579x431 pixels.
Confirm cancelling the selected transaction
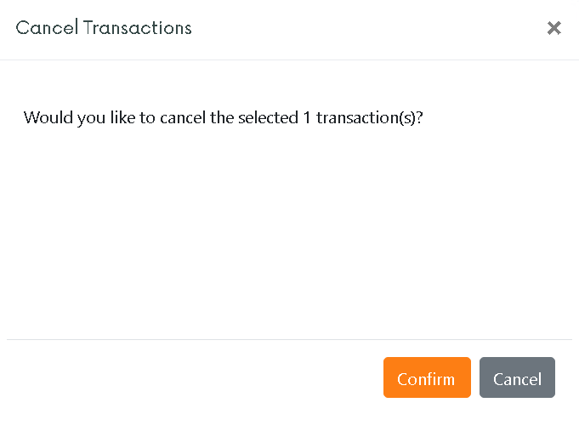426,377
